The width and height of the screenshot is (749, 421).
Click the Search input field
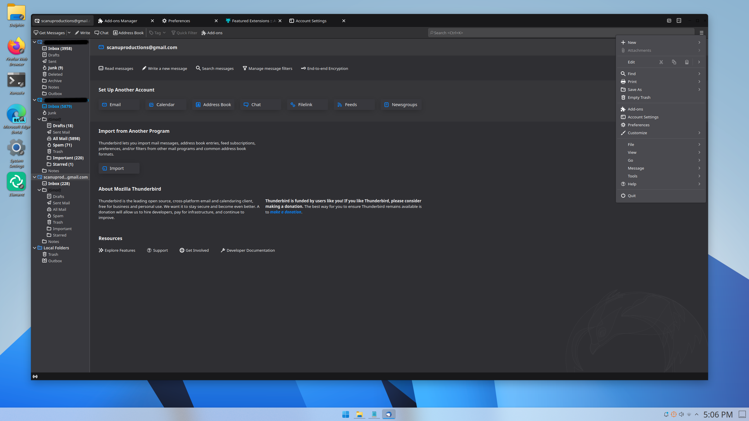coord(561,32)
